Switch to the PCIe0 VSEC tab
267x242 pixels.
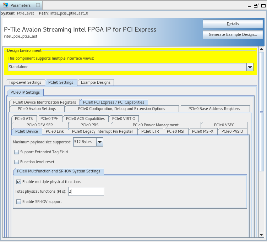(x=224, y=125)
